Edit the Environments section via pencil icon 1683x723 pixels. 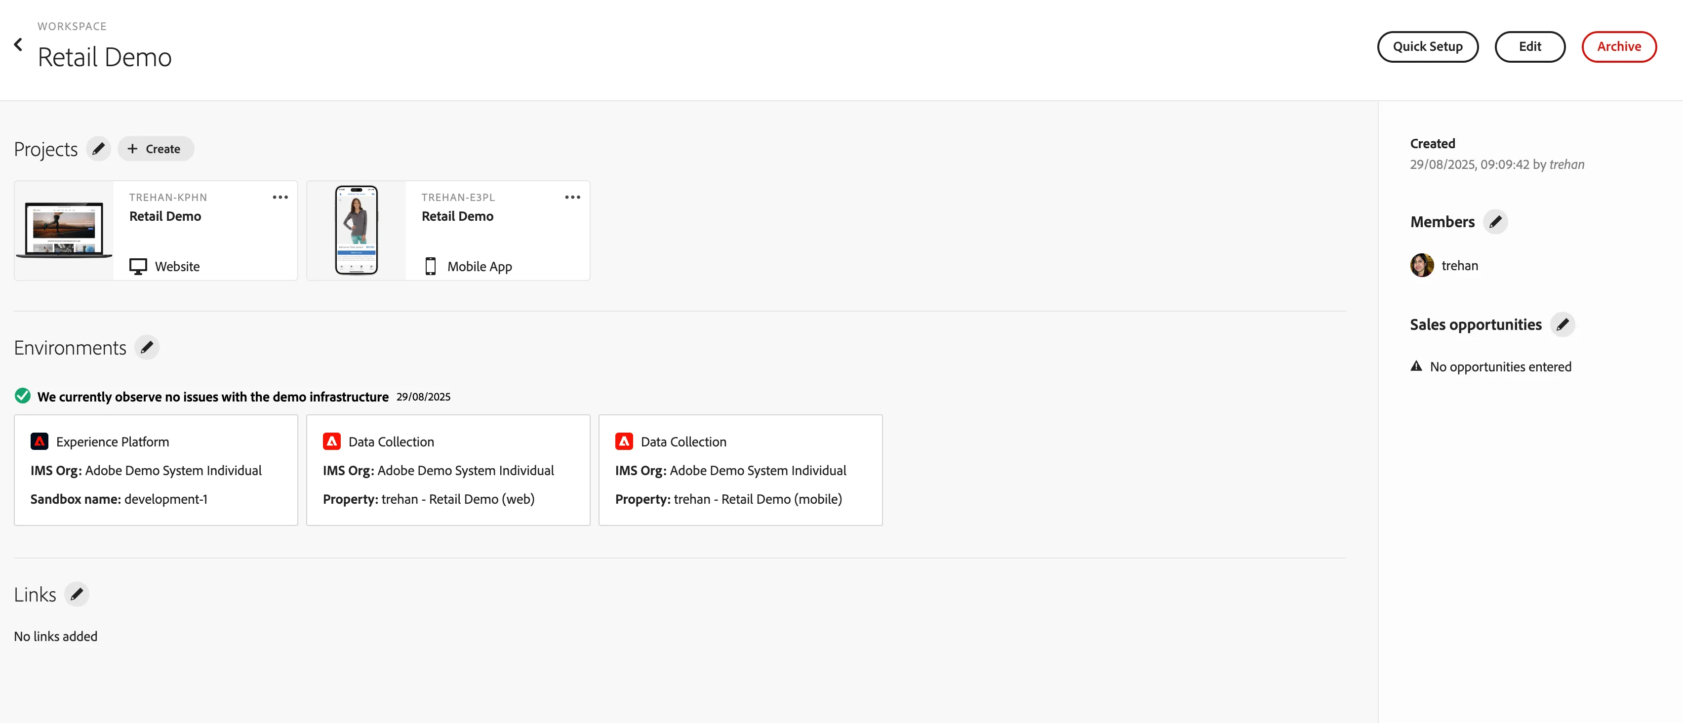[147, 348]
